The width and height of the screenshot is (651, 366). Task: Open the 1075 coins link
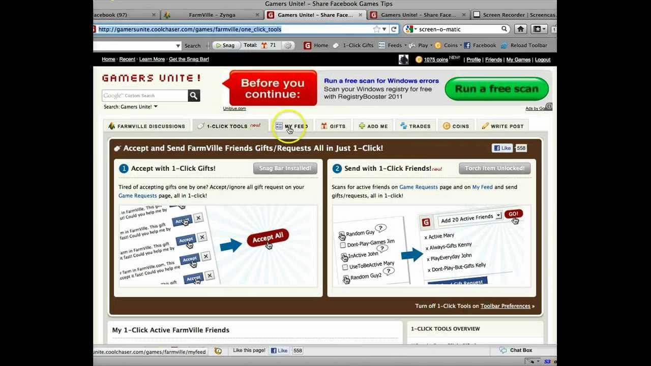(x=436, y=60)
